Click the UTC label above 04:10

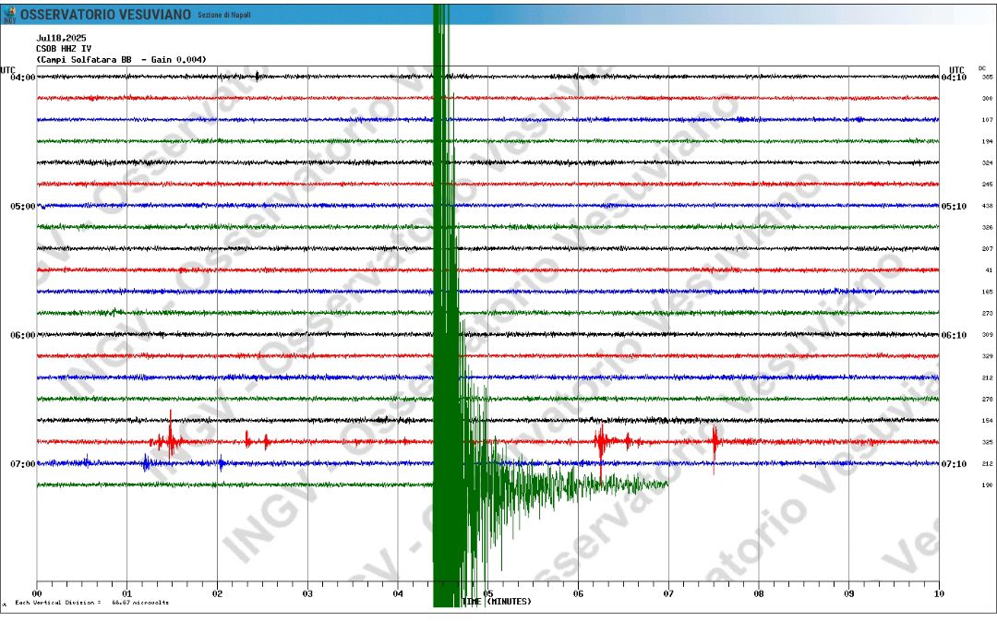click(x=957, y=70)
